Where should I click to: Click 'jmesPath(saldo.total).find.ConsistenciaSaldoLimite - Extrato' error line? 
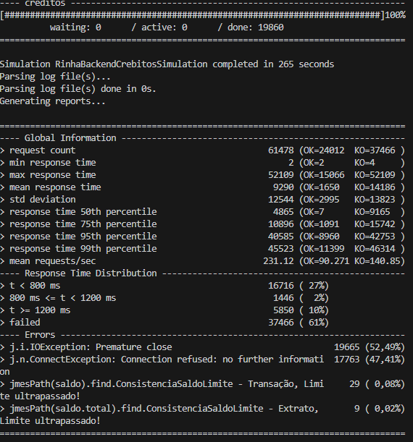pyautogui.click(x=164, y=409)
